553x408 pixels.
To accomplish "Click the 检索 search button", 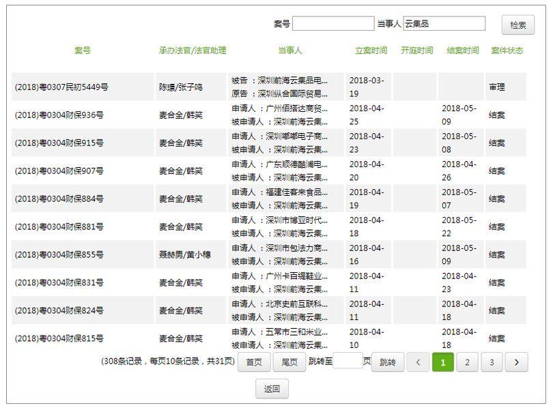I will pos(517,25).
